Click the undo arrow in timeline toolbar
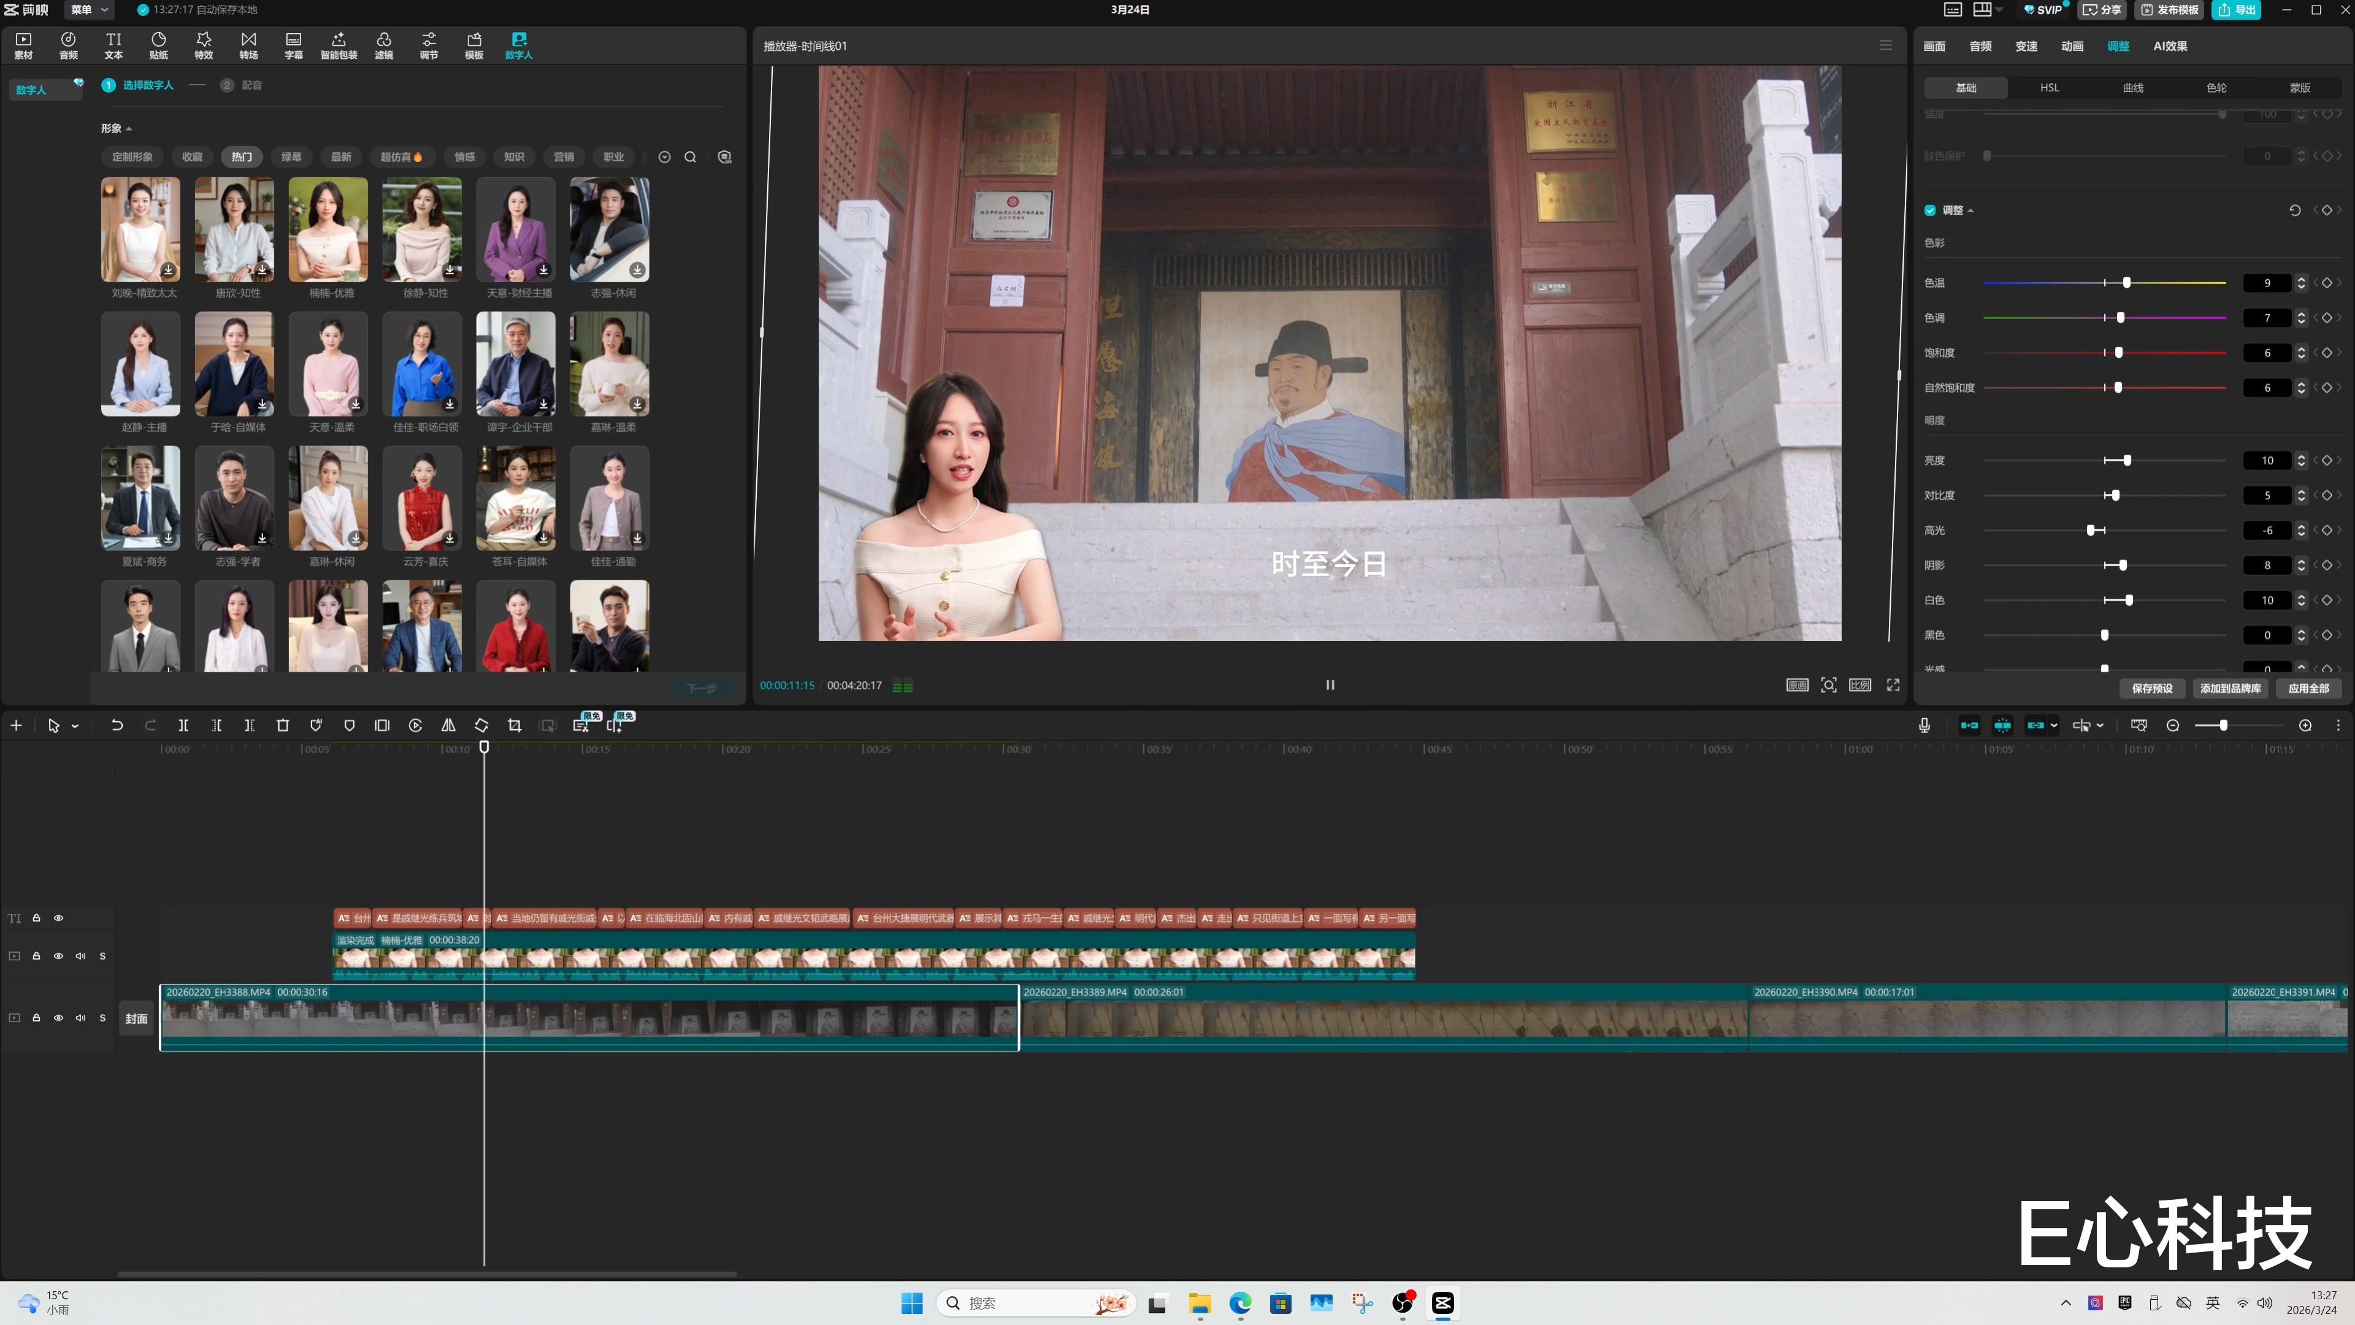The image size is (2355, 1325). coord(117,725)
